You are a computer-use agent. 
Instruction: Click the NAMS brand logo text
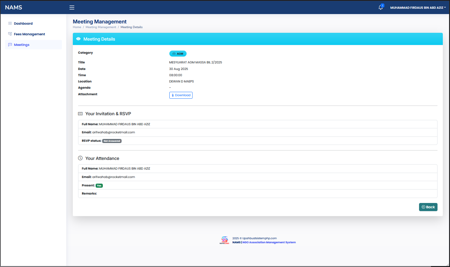(x=13, y=7)
